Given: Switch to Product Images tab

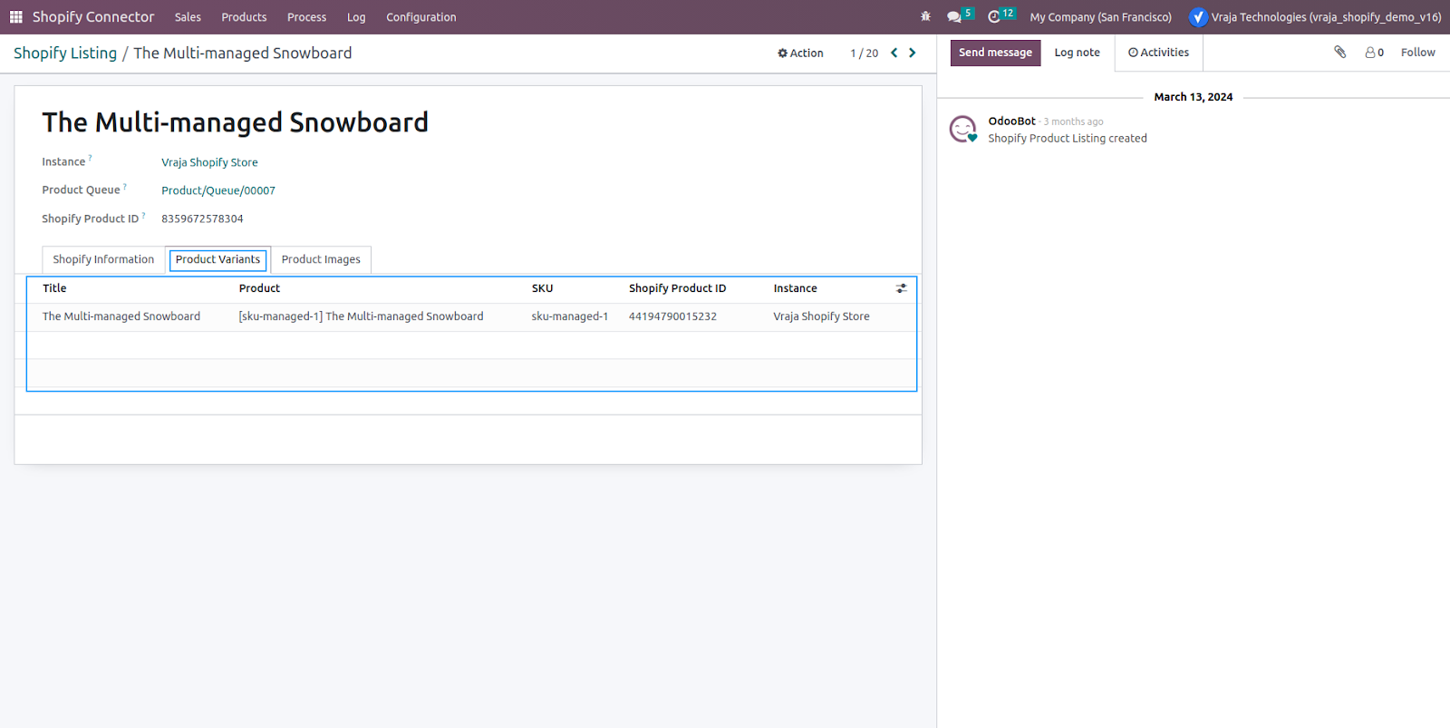Looking at the screenshot, I should pos(321,259).
